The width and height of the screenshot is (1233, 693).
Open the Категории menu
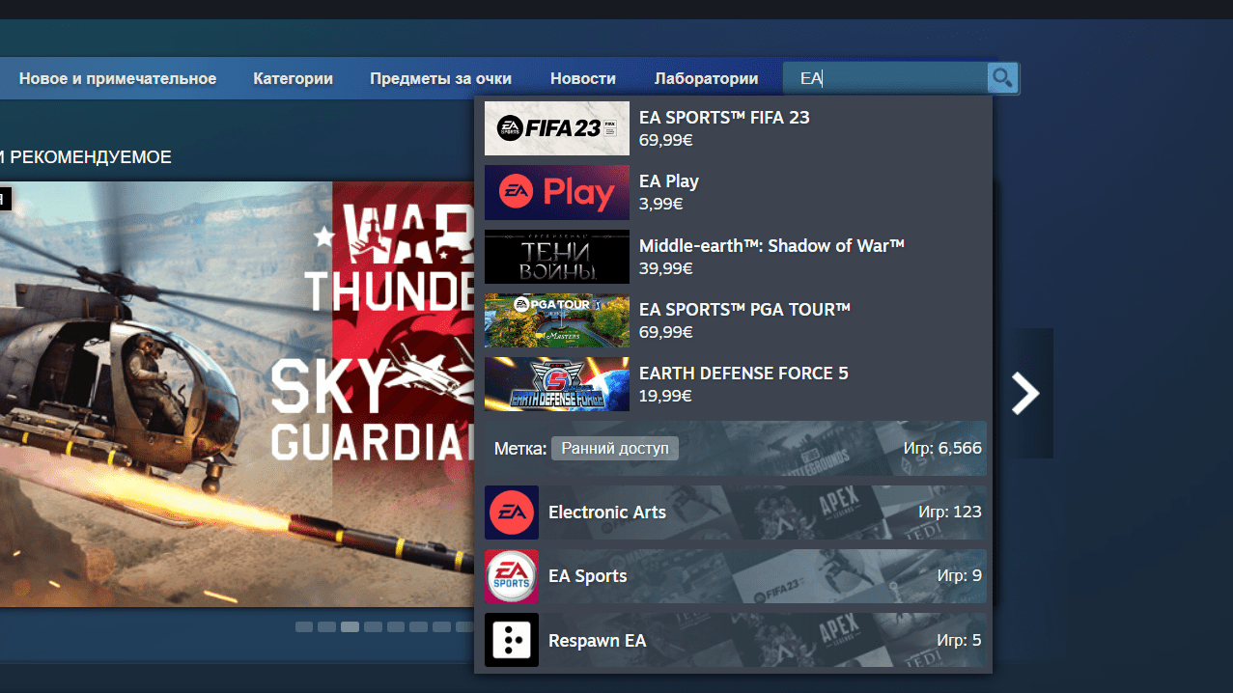294,79
